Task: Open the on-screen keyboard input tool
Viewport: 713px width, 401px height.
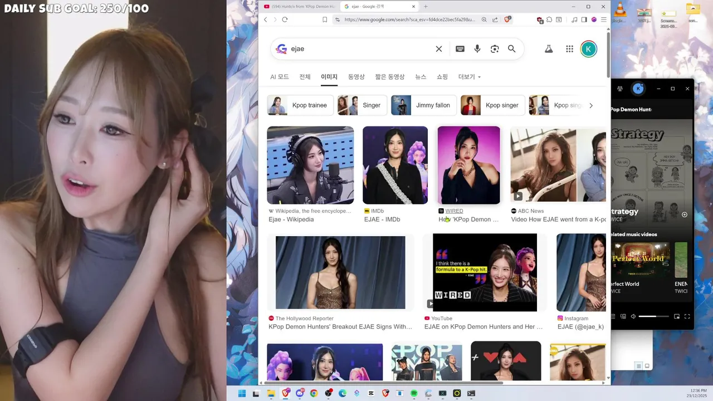Action: click(460, 49)
